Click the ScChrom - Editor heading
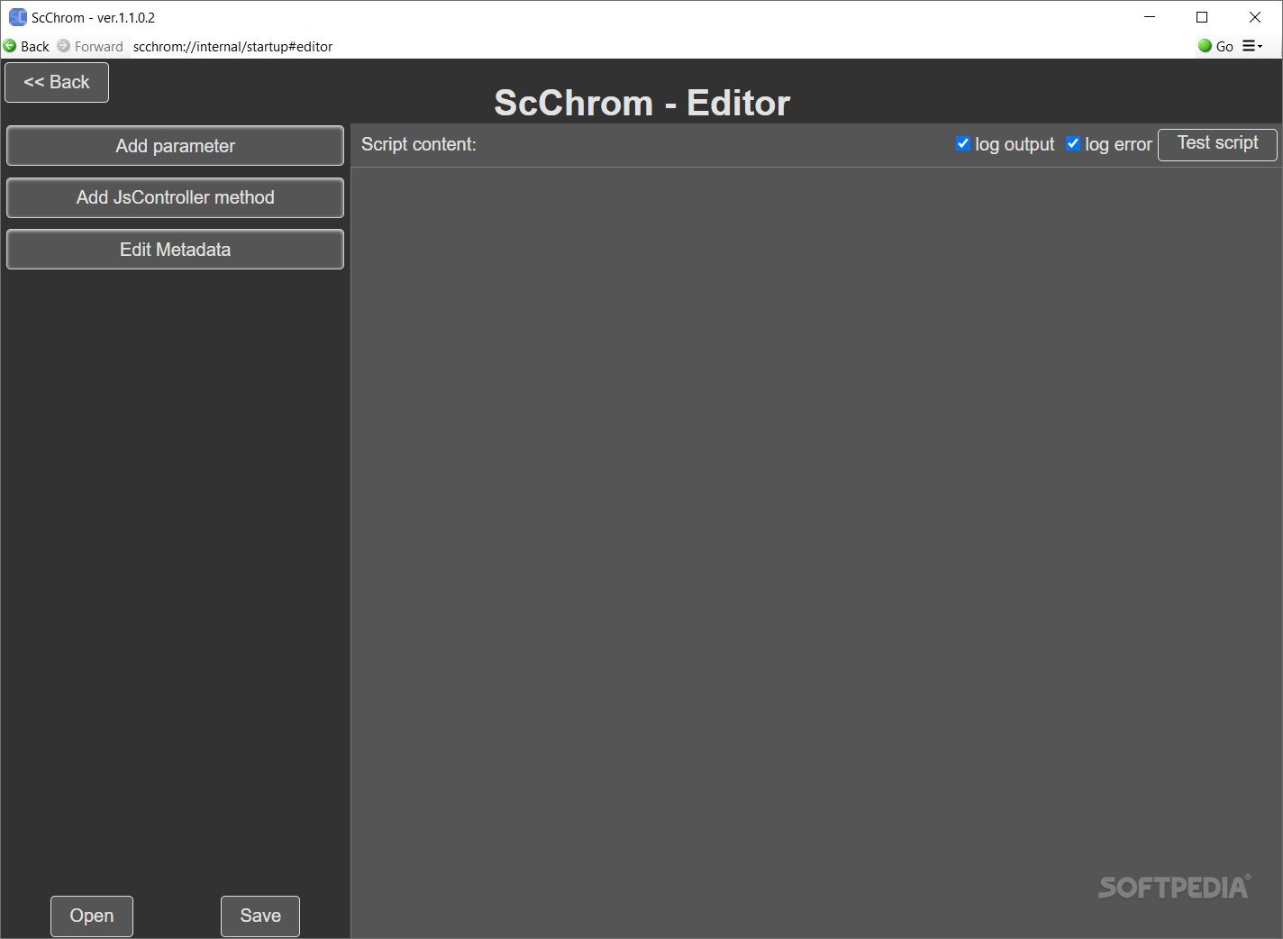The image size is (1283, 939). [642, 103]
